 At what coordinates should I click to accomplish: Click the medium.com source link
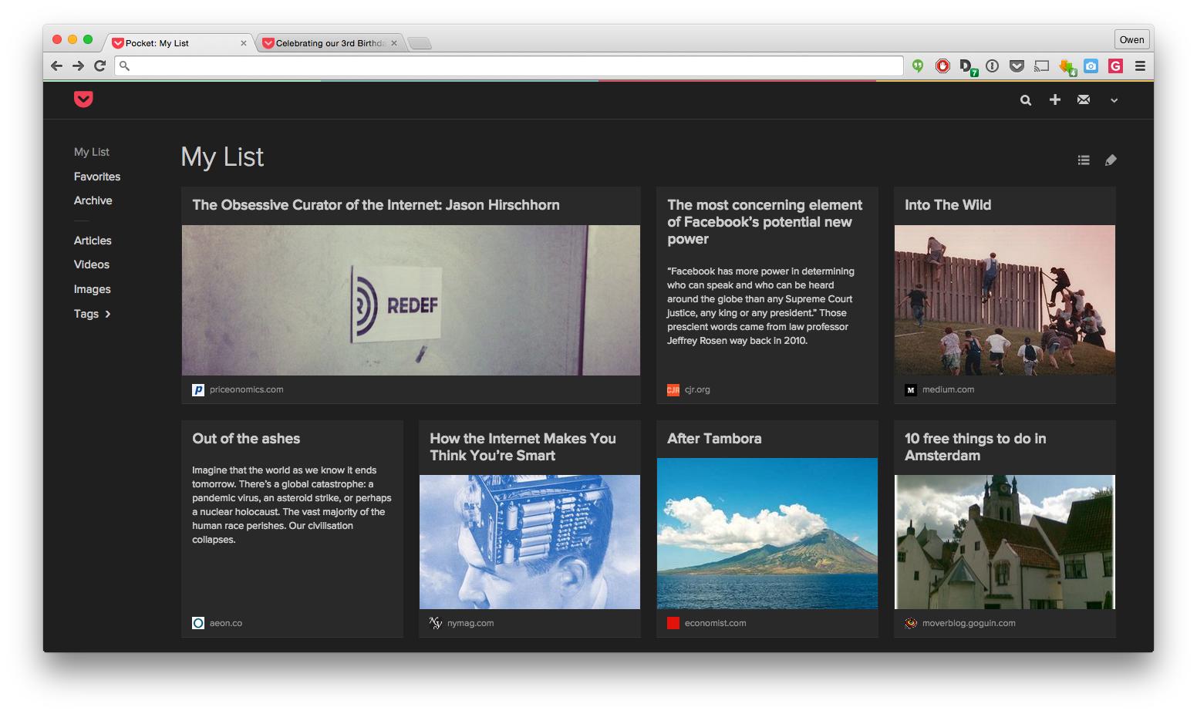(949, 390)
